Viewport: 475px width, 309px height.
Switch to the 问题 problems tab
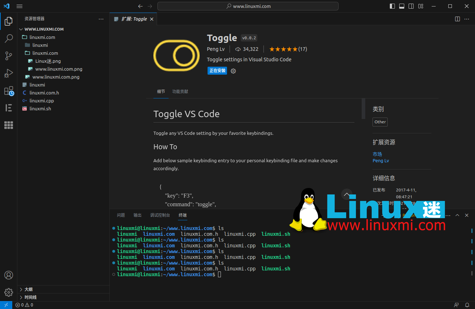coord(121,215)
